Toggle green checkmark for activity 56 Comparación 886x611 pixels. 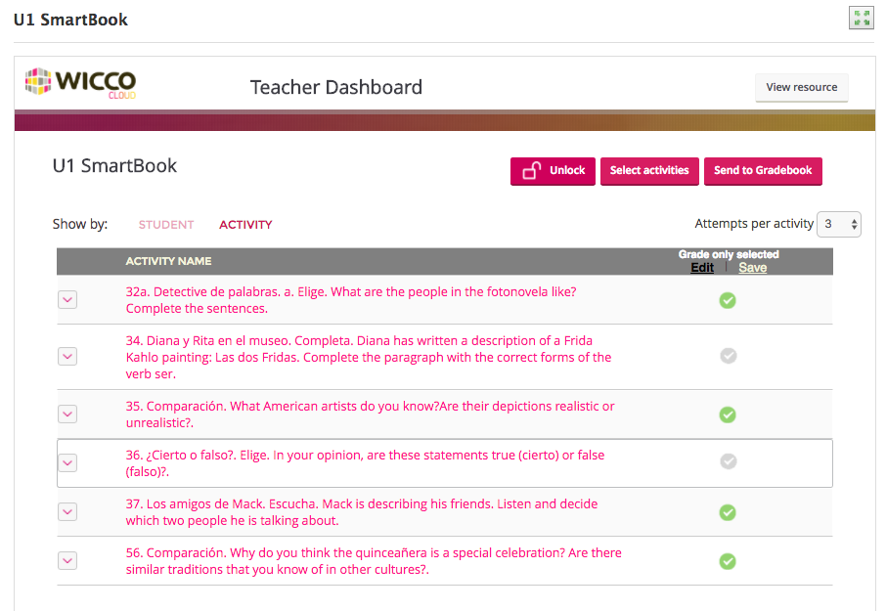click(728, 561)
